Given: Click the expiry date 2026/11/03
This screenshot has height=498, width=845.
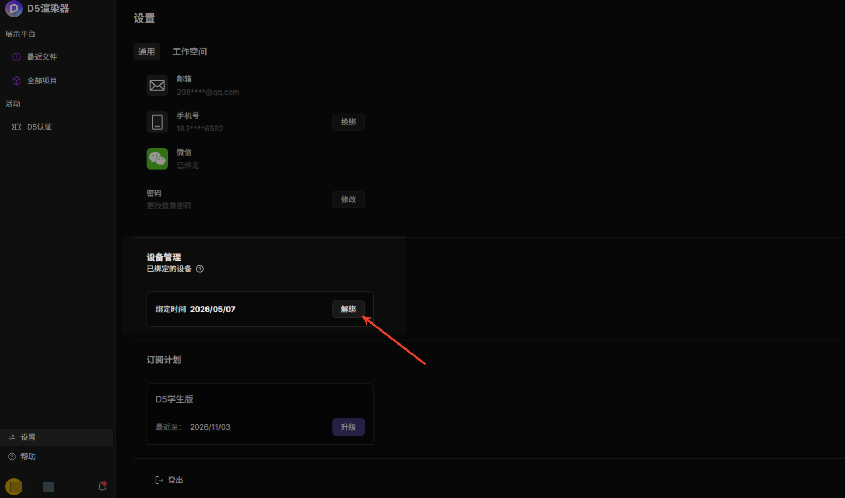Looking at the screenshot, I should click(x=210, y=427).
